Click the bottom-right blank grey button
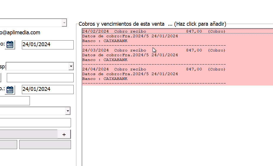273x166 pixels. click(x=45, y=145)
